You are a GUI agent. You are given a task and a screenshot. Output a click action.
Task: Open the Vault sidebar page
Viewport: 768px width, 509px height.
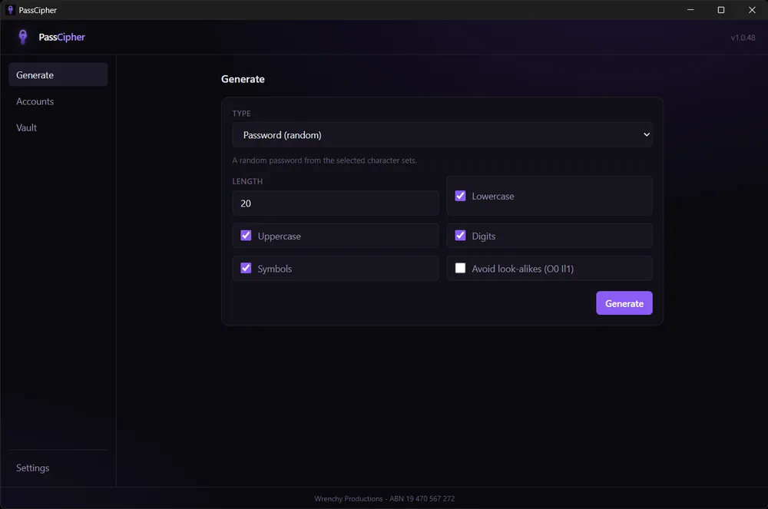point(58,127)
